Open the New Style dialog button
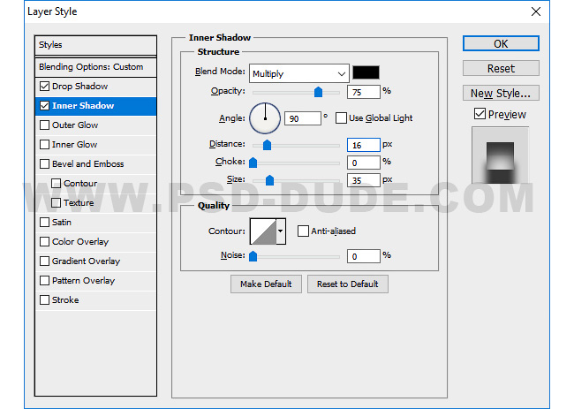The image size is (574, 409). coord(501,93)
